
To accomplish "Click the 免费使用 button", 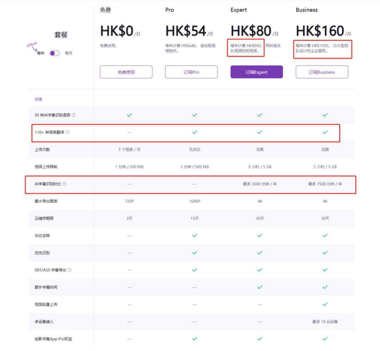I will pos(126,72).
